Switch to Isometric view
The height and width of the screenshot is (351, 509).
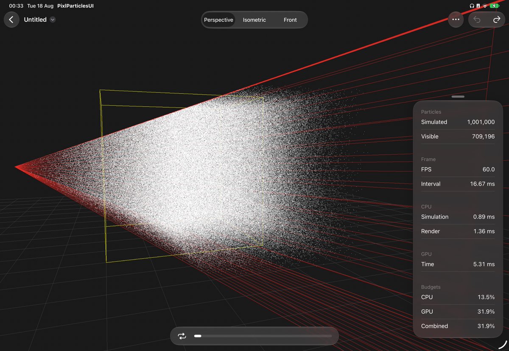click(x=255, y=20)
